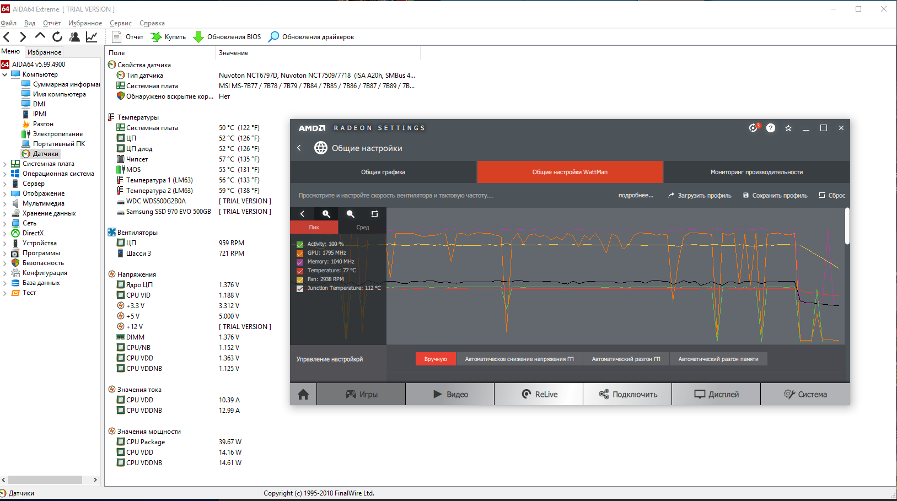
Task: Click Сброс button in WattMan
Action: pyautogui.click(x=832, y=195)
